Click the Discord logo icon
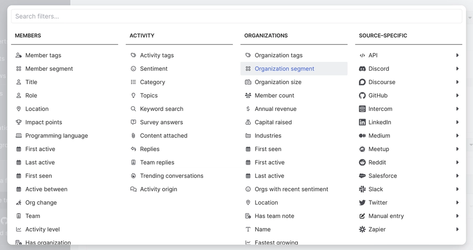473x250 pixels. [362, 69]
